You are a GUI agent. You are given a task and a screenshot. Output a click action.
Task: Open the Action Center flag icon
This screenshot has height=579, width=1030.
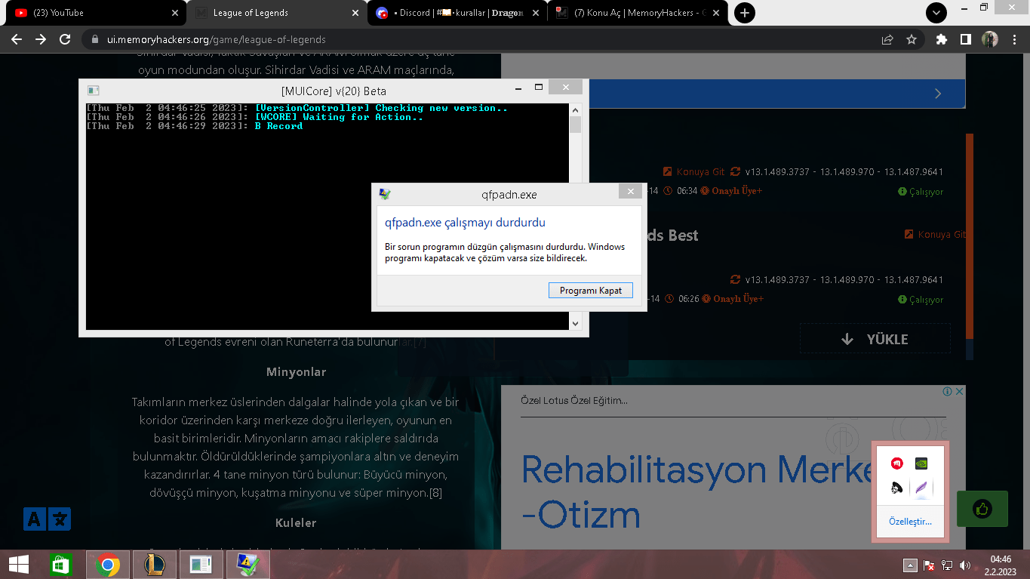(930, 565)
